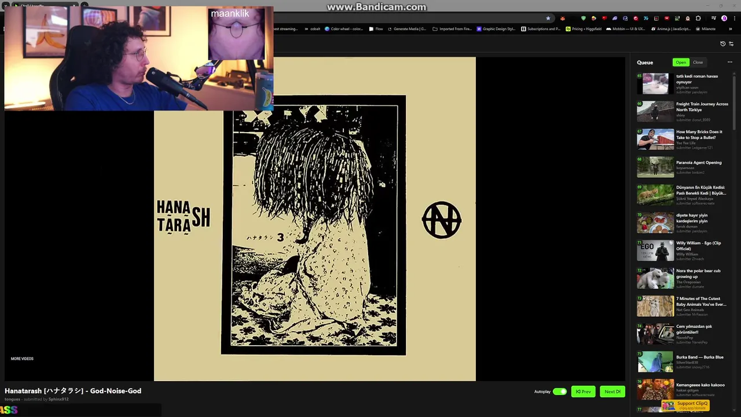The height and width of the screenshot is (417, 741).
Task: Set the queue to Close
Action: tap(698, 62)
